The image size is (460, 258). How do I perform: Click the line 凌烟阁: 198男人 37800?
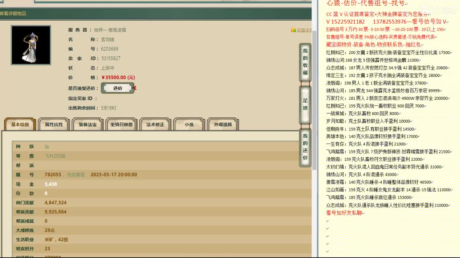point(376,83)
